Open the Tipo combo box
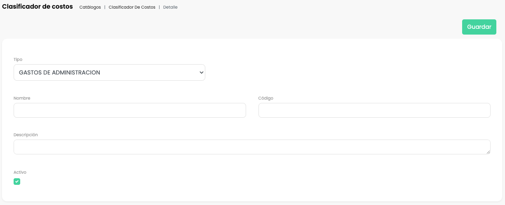This screenshot has width=505, height=205. pyautogui.click(x=109, y=72)
